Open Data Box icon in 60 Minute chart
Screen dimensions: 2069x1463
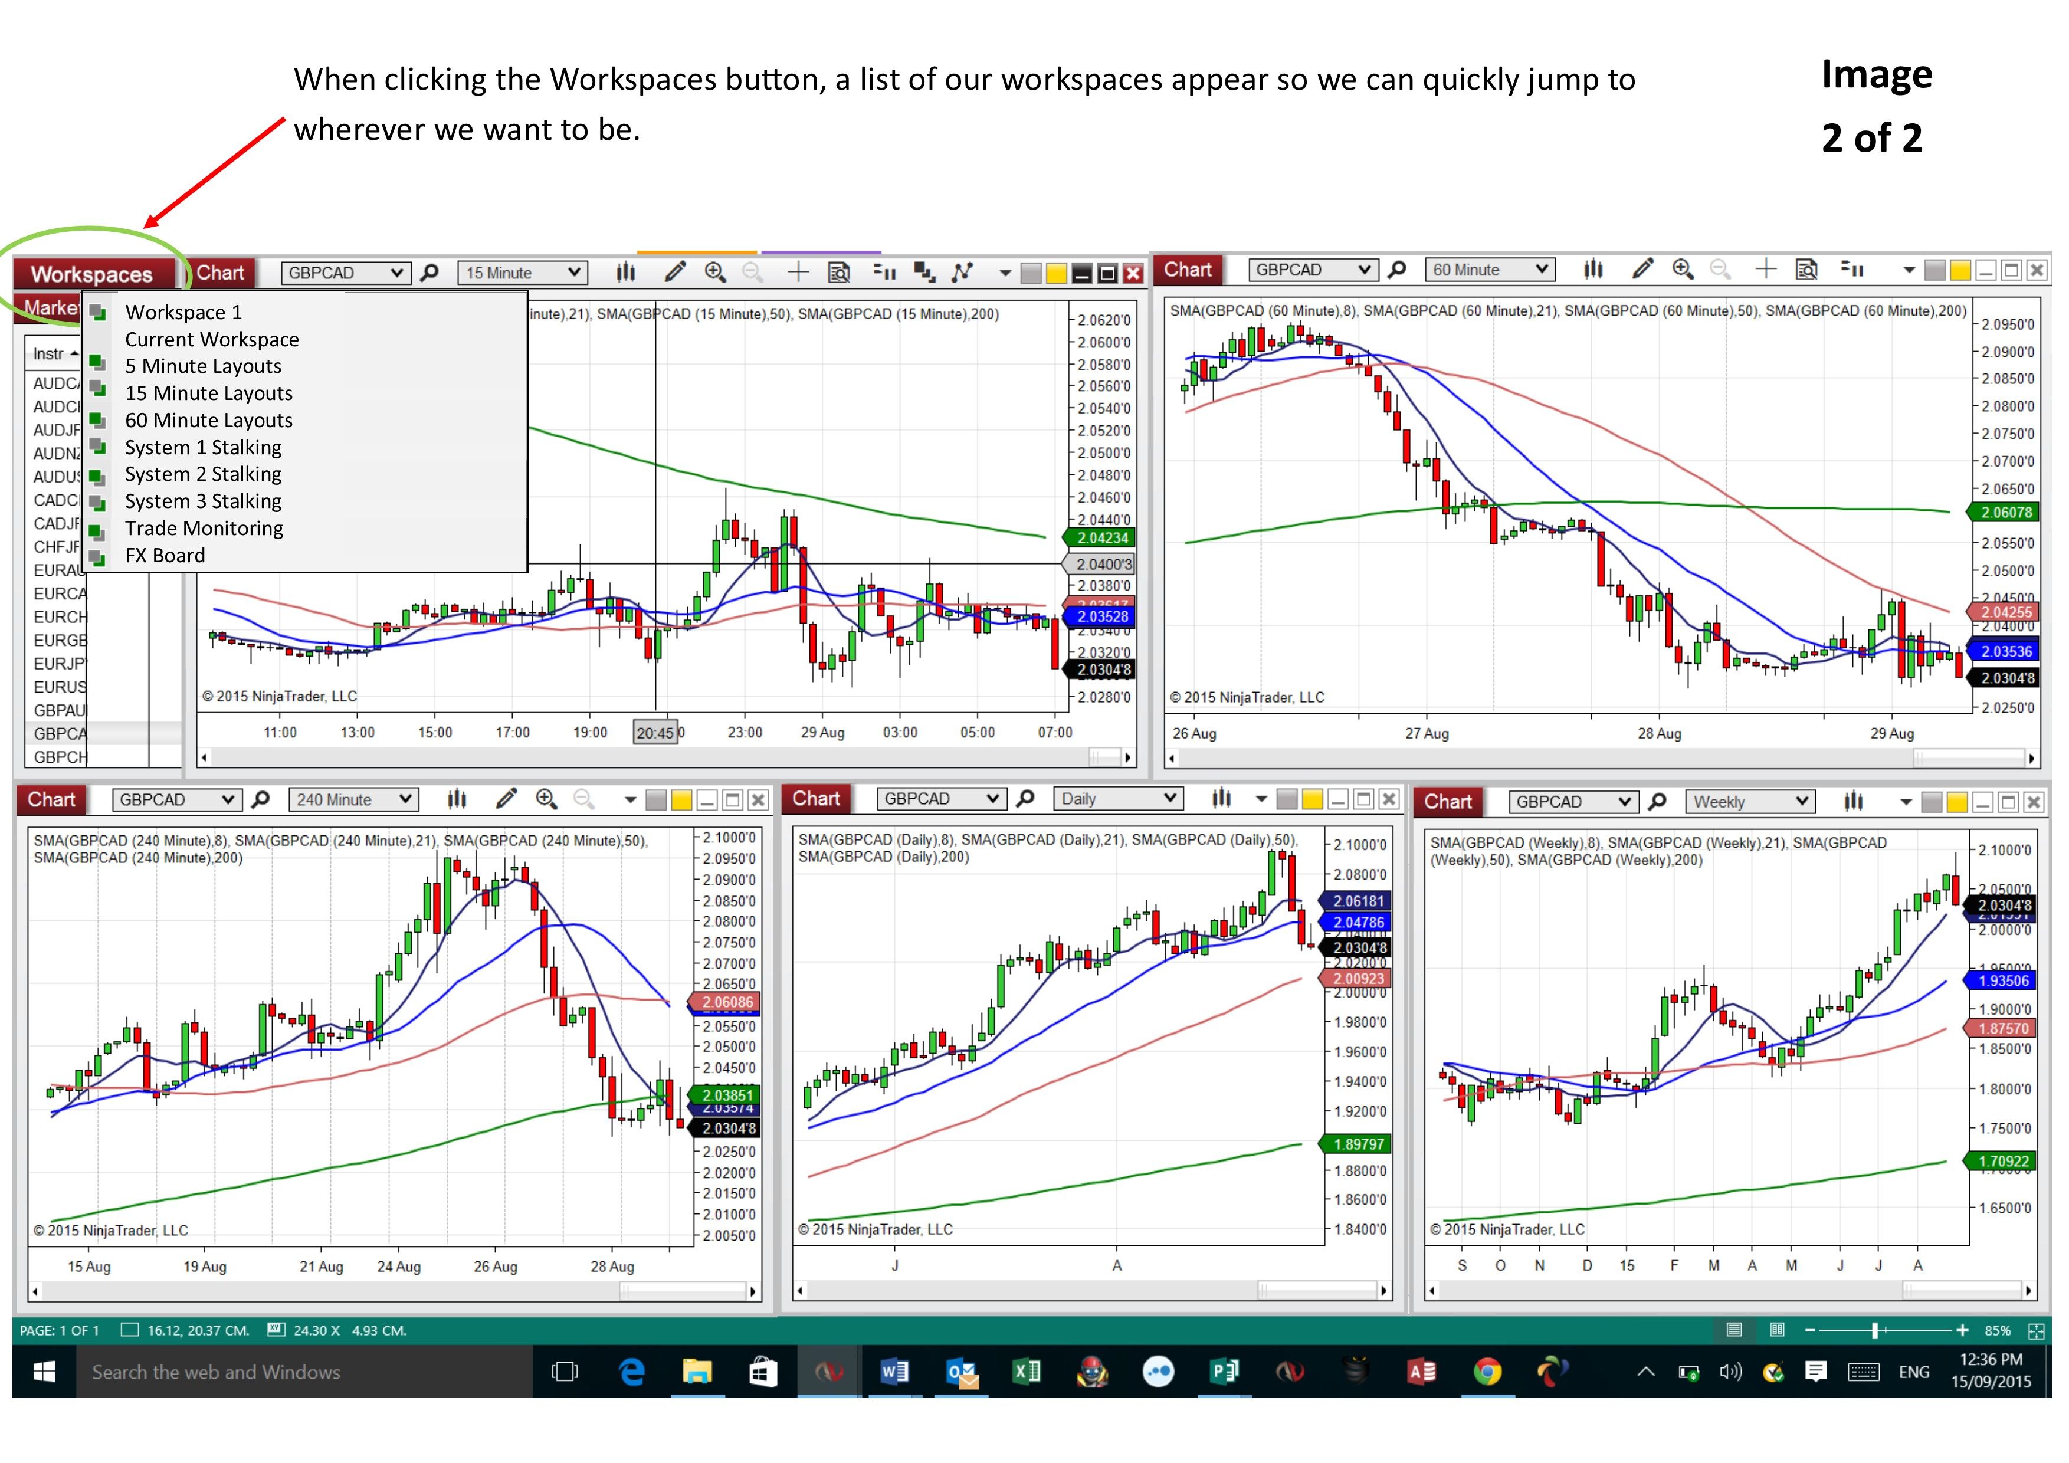[1806, 270]
